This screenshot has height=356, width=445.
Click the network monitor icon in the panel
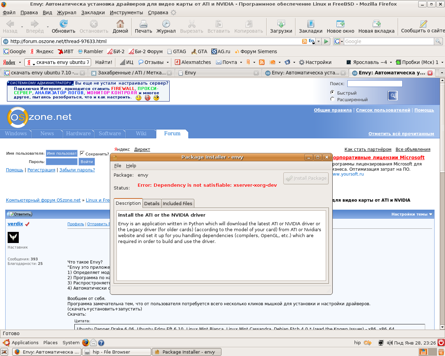click(x=381, y=343)
